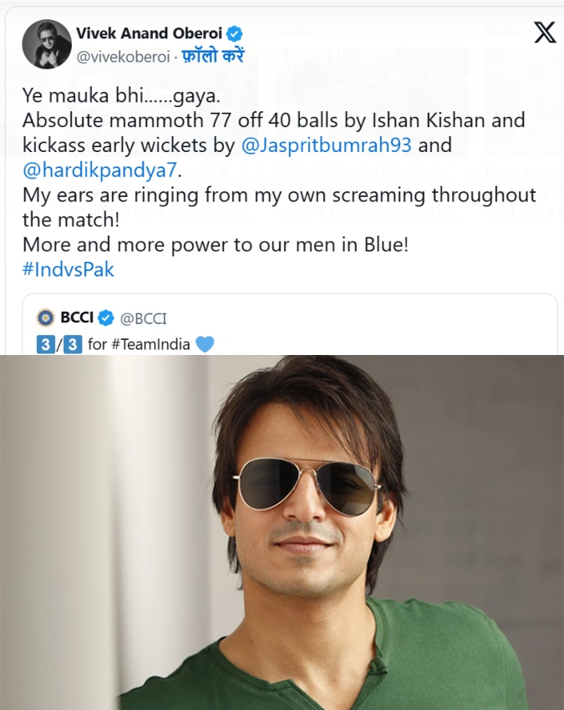Open the @Jaspritbumrah93 mention
This screenshot has width=564, height=710.
326,145
